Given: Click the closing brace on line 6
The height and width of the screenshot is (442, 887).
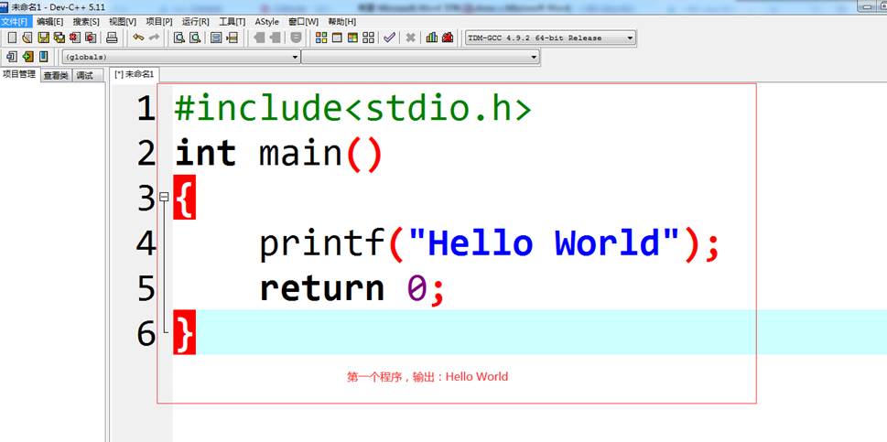Looking at the screenshot, I should pyautogui.click(x=184, y=332).
